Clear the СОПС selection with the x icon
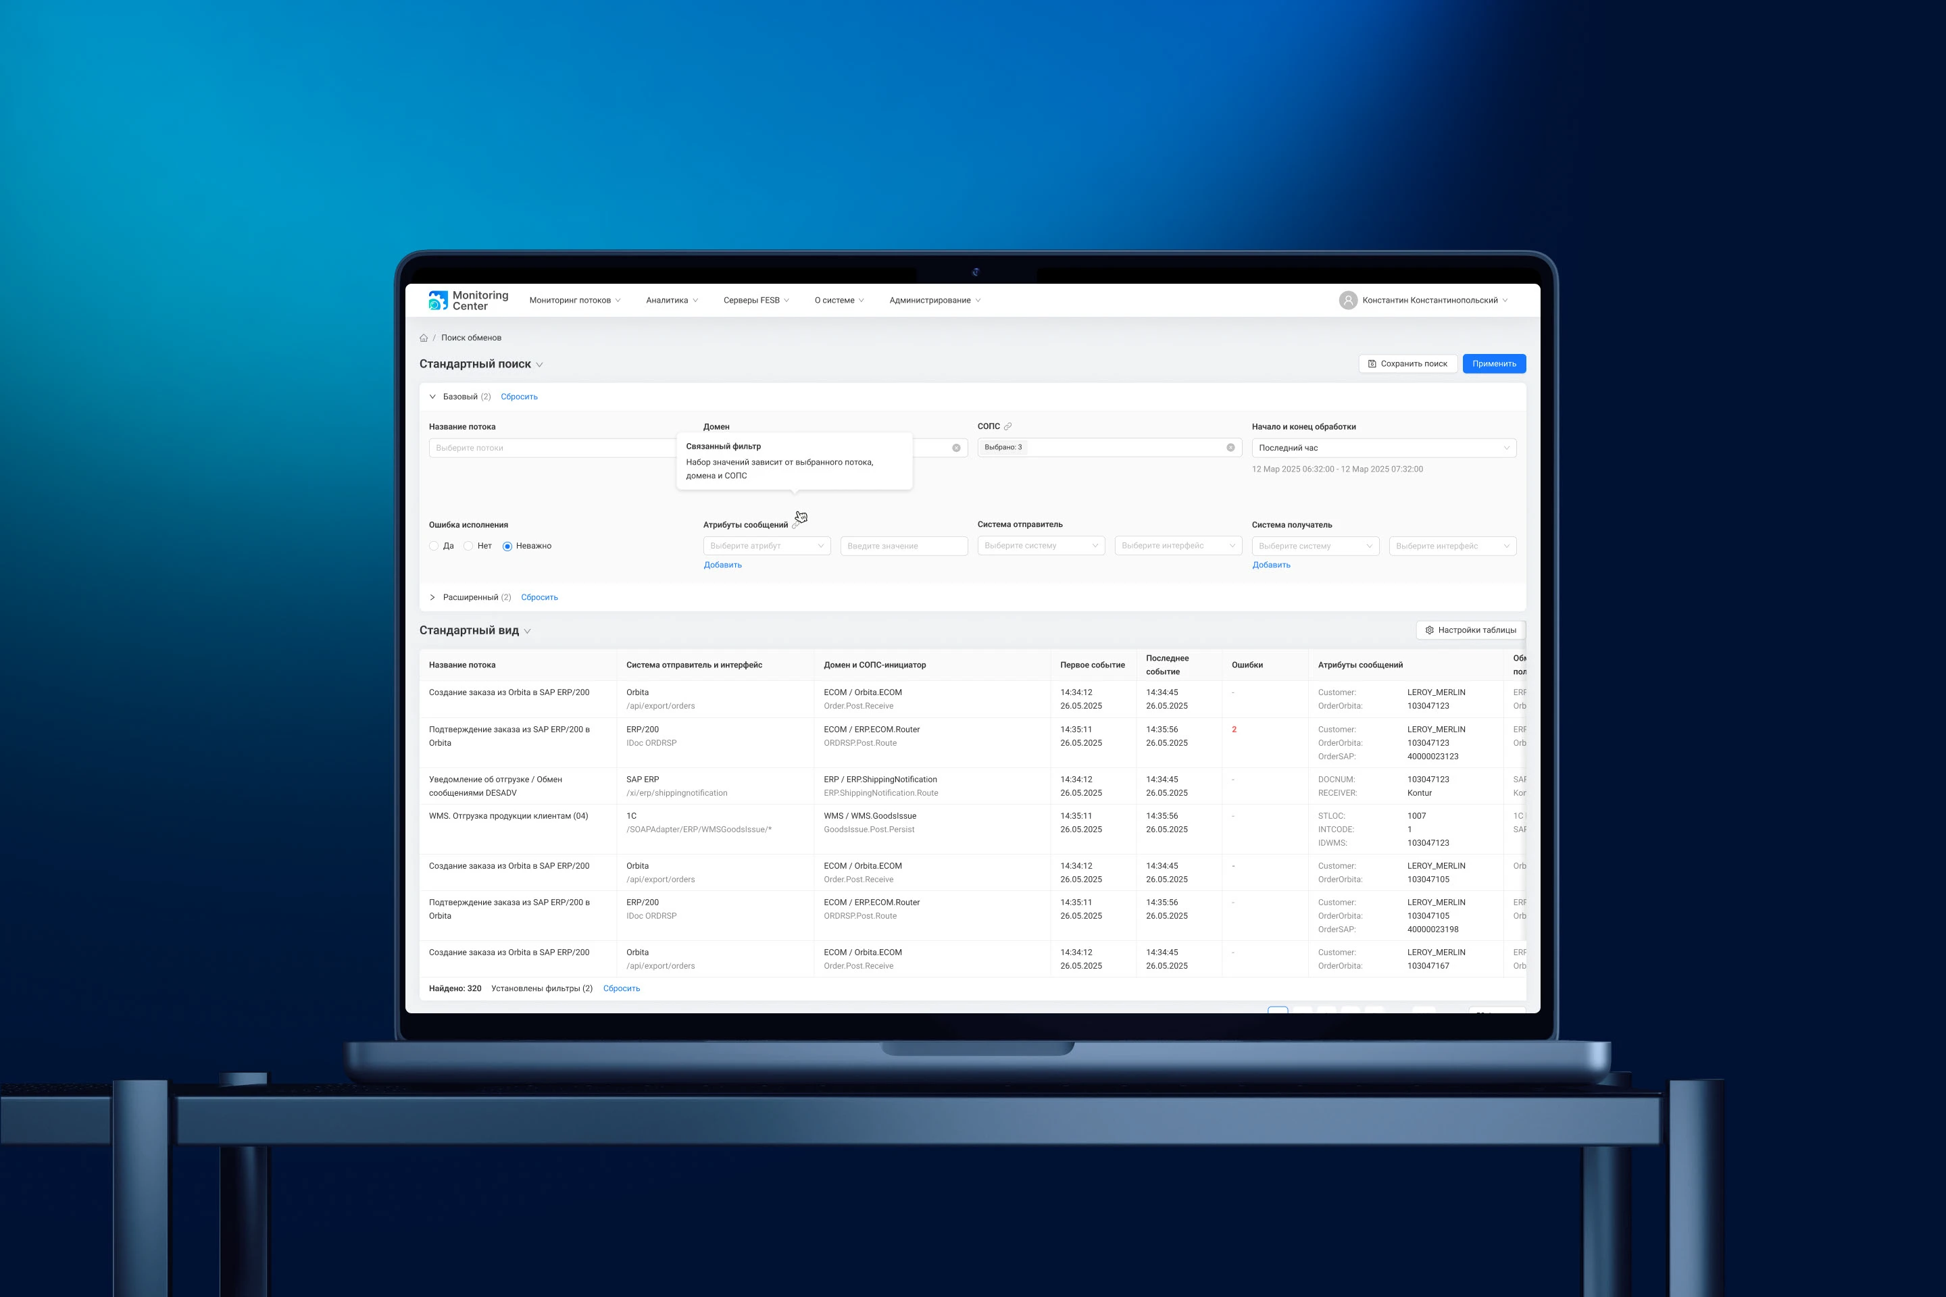The height and width of the screenshot is (1297, 1946). pos(1230,447)
